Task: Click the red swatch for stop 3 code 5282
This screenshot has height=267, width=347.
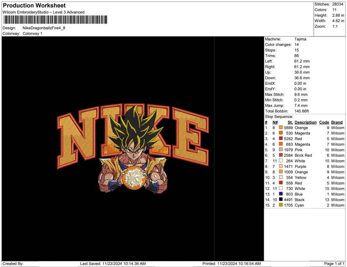Action: pos(281,138)
